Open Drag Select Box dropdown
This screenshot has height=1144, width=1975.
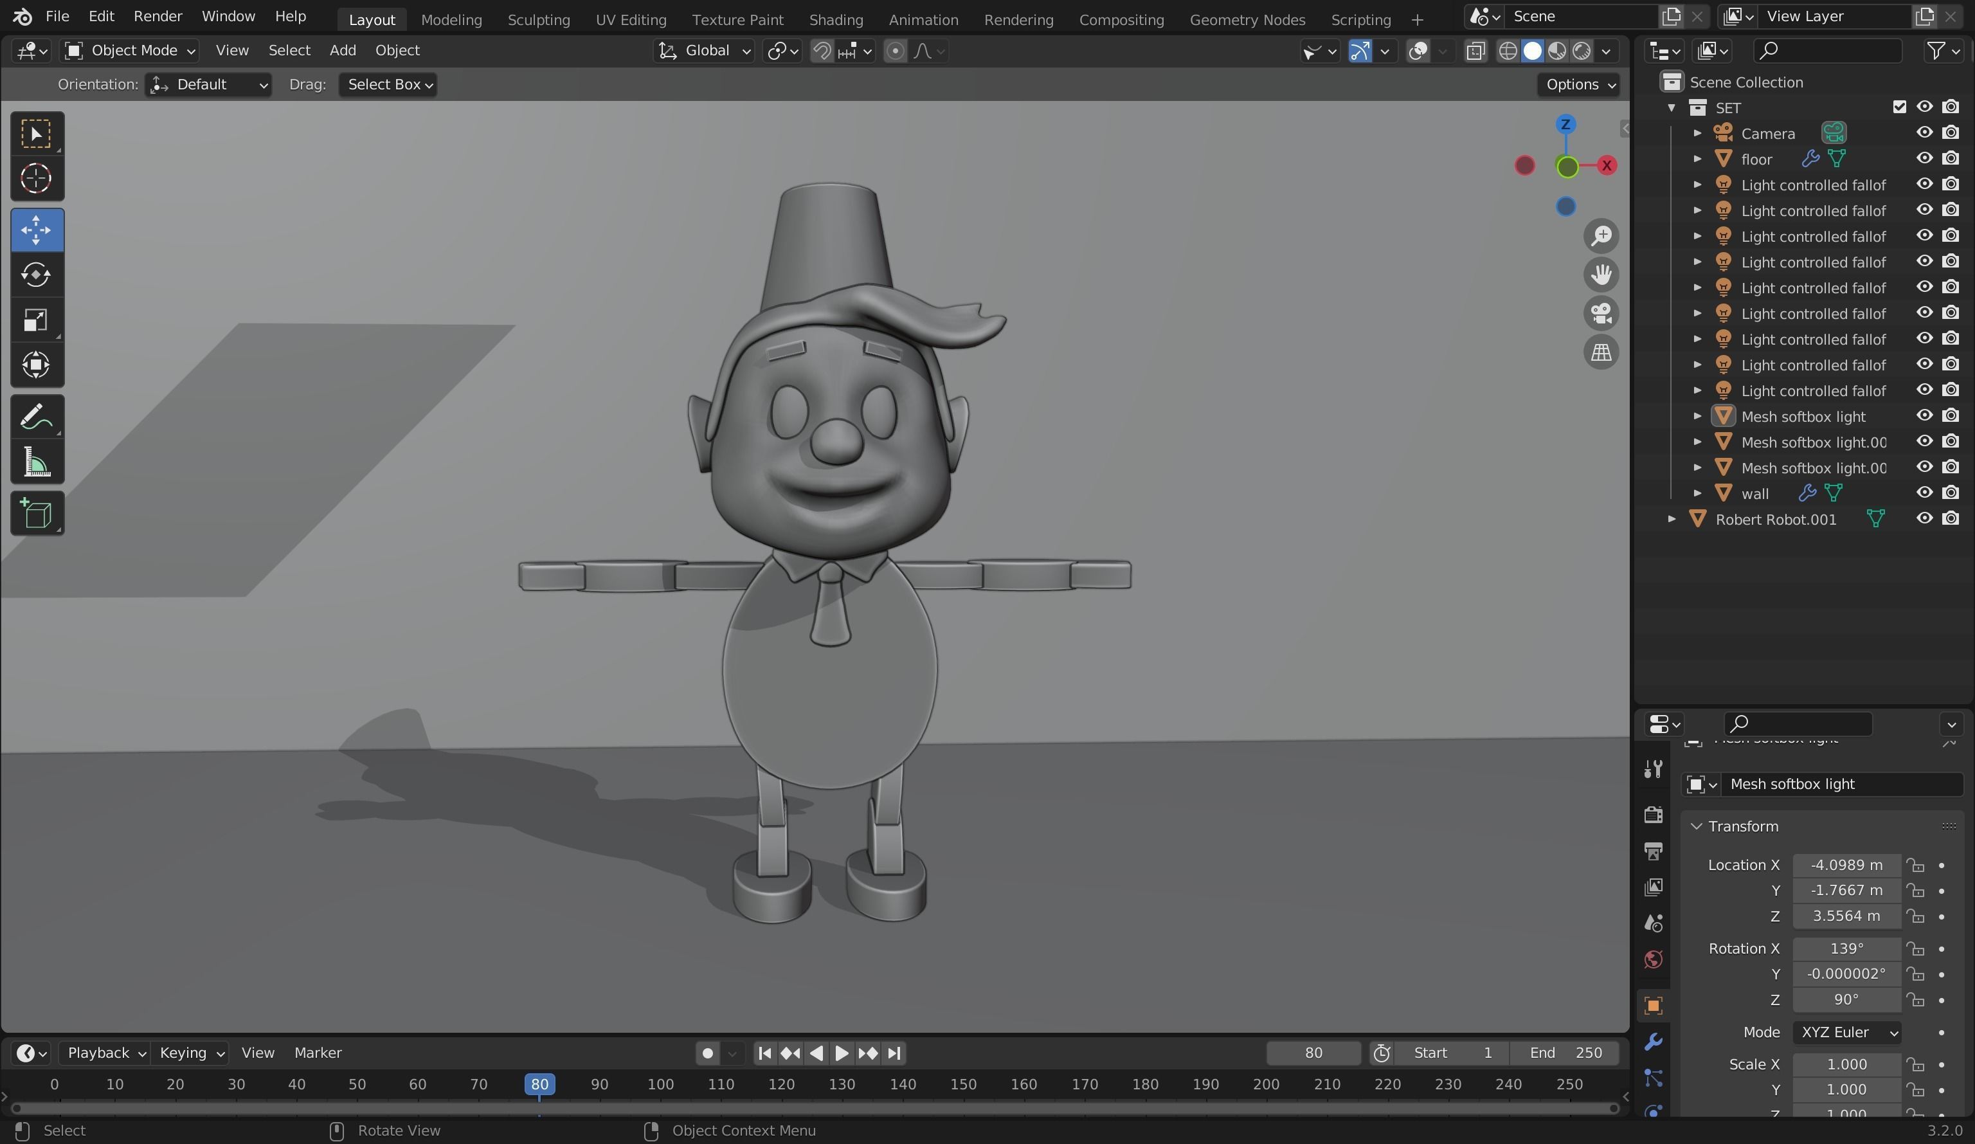tap(388, 85)
